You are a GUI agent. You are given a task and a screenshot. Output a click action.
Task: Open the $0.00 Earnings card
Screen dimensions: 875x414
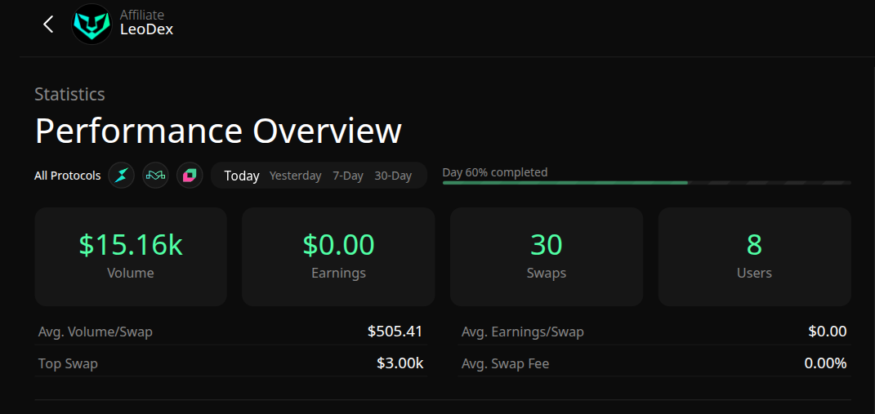click(338, 256)
